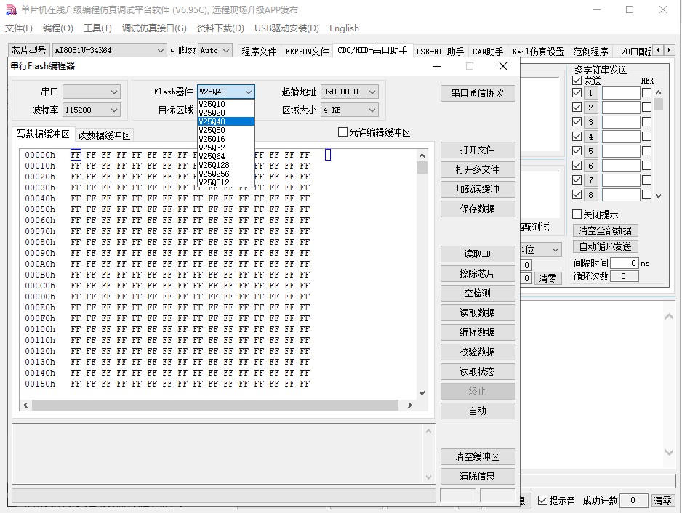Enable 允许编辑缓冲区 checkbox

(343, 132)
